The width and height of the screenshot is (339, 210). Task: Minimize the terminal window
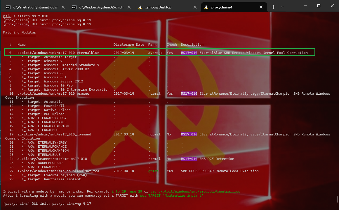(x=305, y=6)
